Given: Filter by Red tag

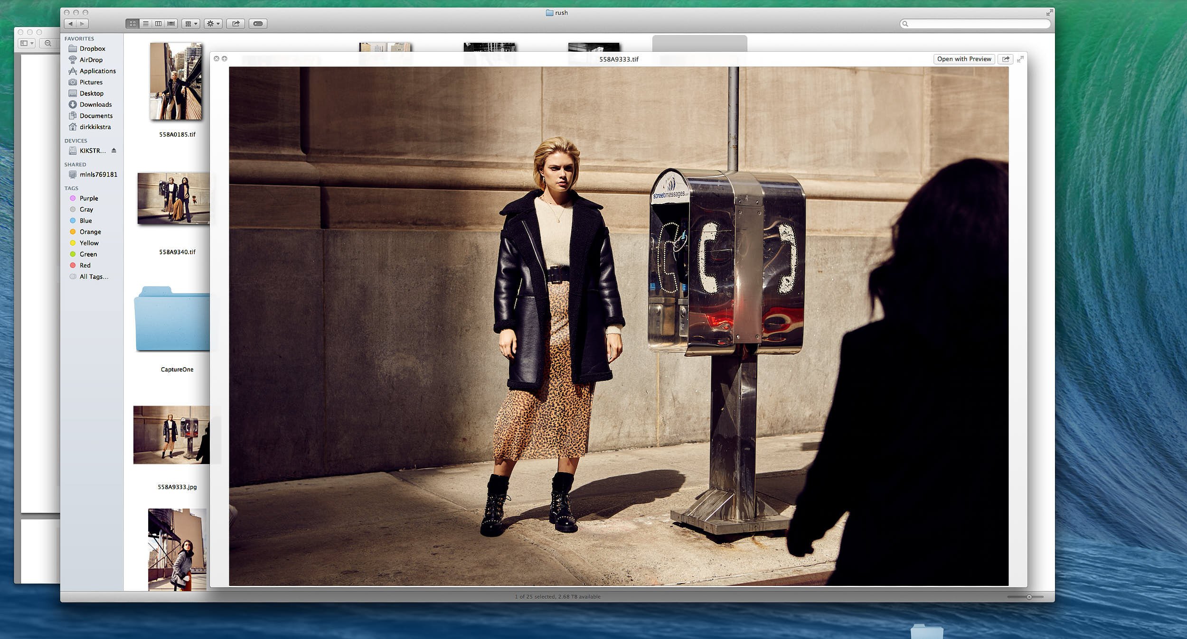Looking at the screenshot, I should (x=85, y=265).
